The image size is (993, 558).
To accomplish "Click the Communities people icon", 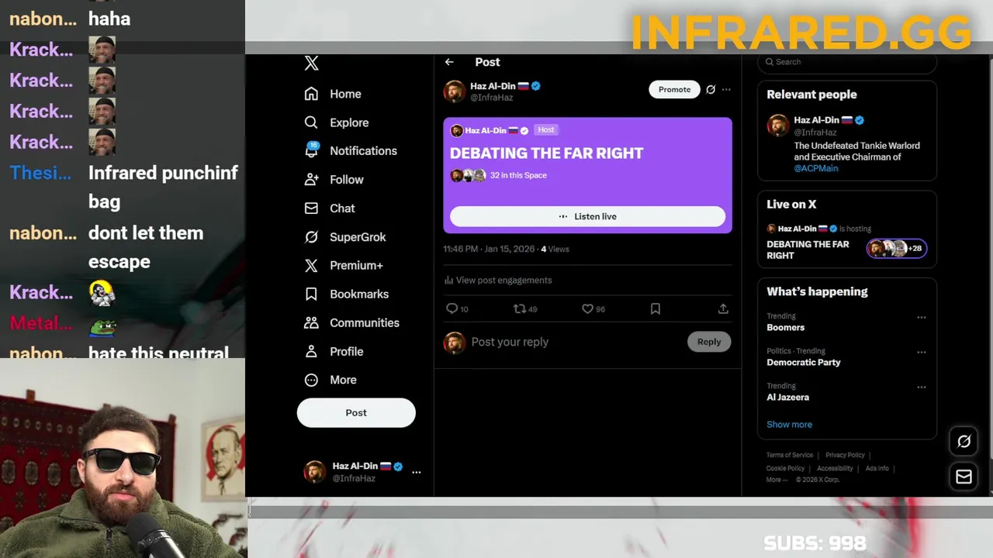I will (311, 323).
